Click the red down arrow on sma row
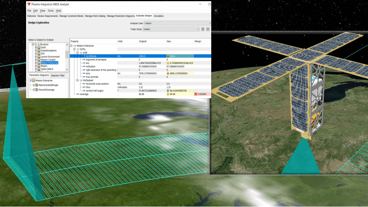368x207 pixels. (x=168, y=73)
